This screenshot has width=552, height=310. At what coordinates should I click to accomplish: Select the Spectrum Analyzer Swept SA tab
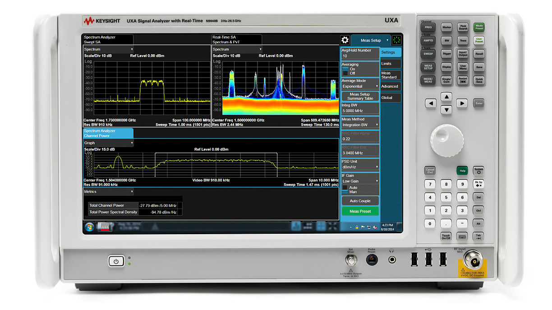coord(108,39)
